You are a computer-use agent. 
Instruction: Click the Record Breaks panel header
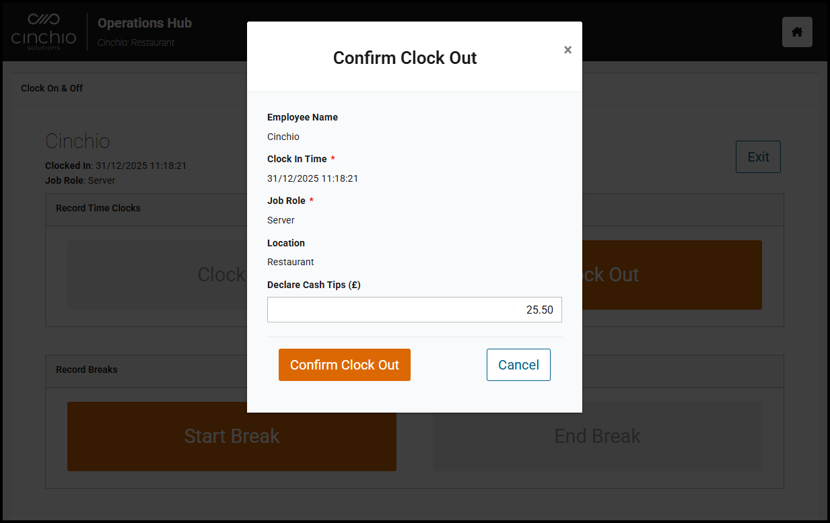(x=87, y=370)
